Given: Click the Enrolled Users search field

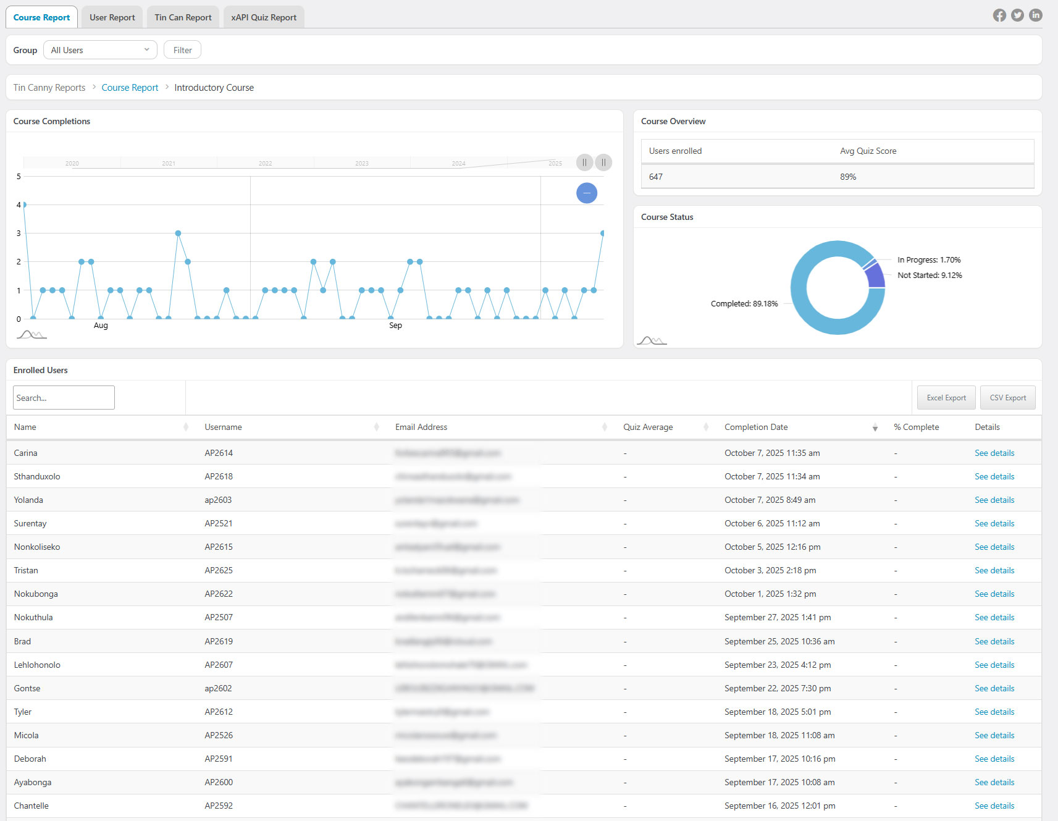Looking at the screenshot, I should pos(64,398).
